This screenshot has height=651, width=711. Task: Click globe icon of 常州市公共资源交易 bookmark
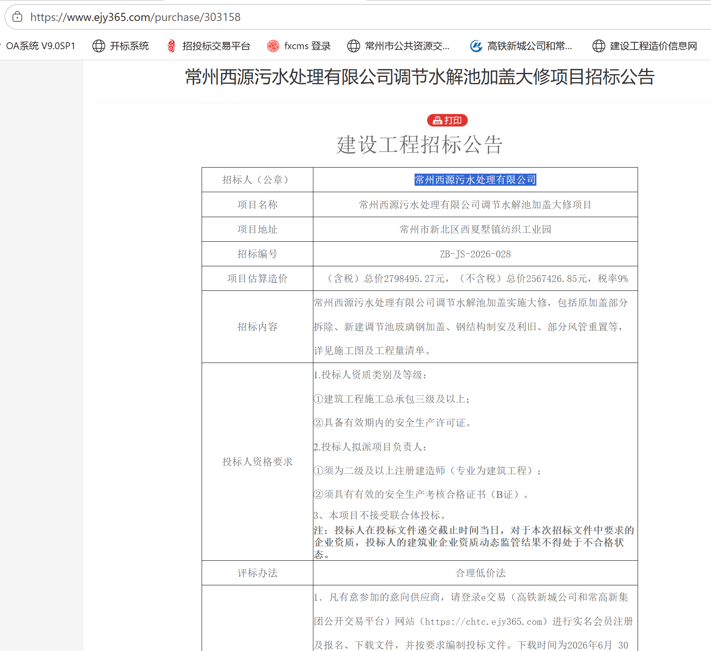click(354, 46)
